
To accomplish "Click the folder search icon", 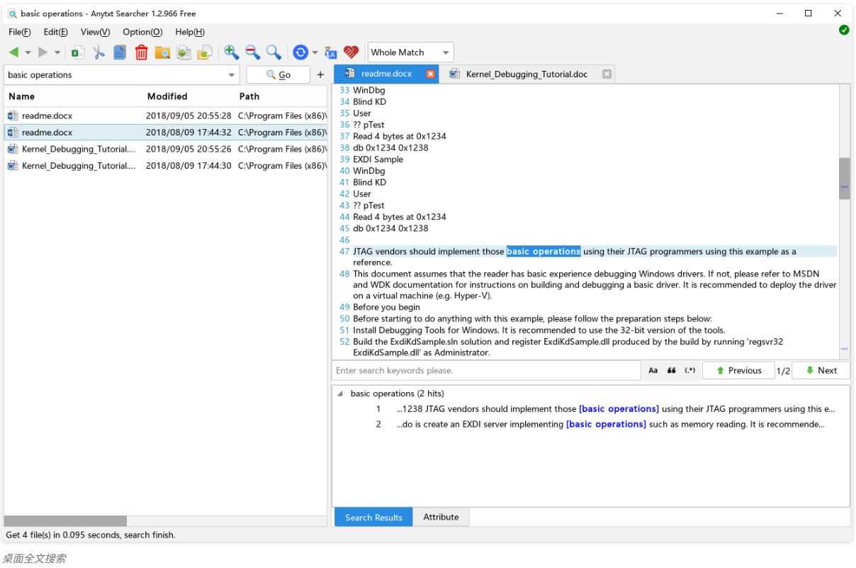I will point(162,52).
